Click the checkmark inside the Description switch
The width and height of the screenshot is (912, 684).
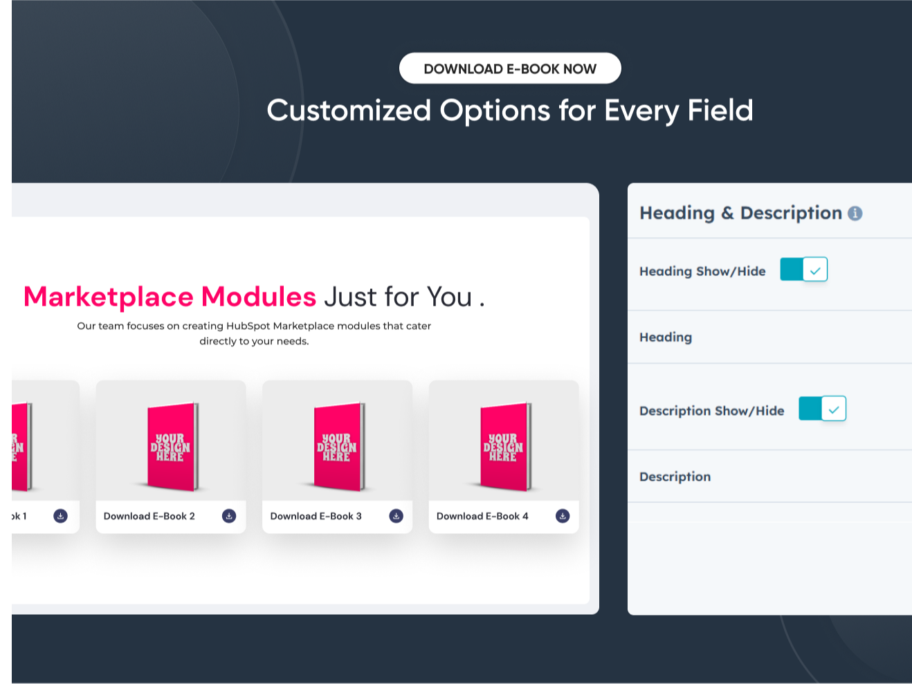click(833, 409)
